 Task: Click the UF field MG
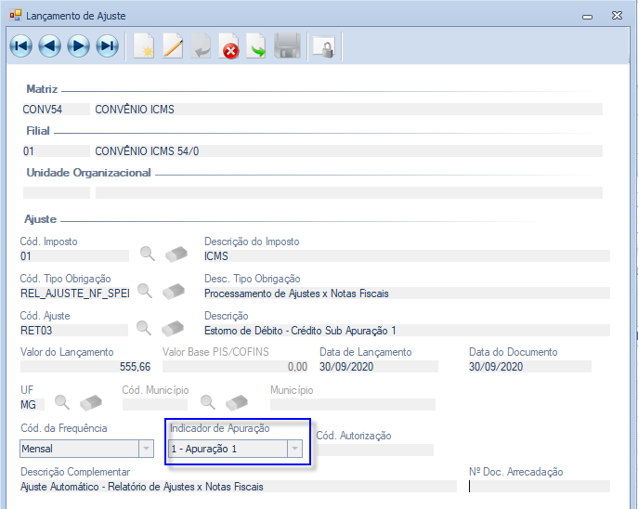click(33, 405)
